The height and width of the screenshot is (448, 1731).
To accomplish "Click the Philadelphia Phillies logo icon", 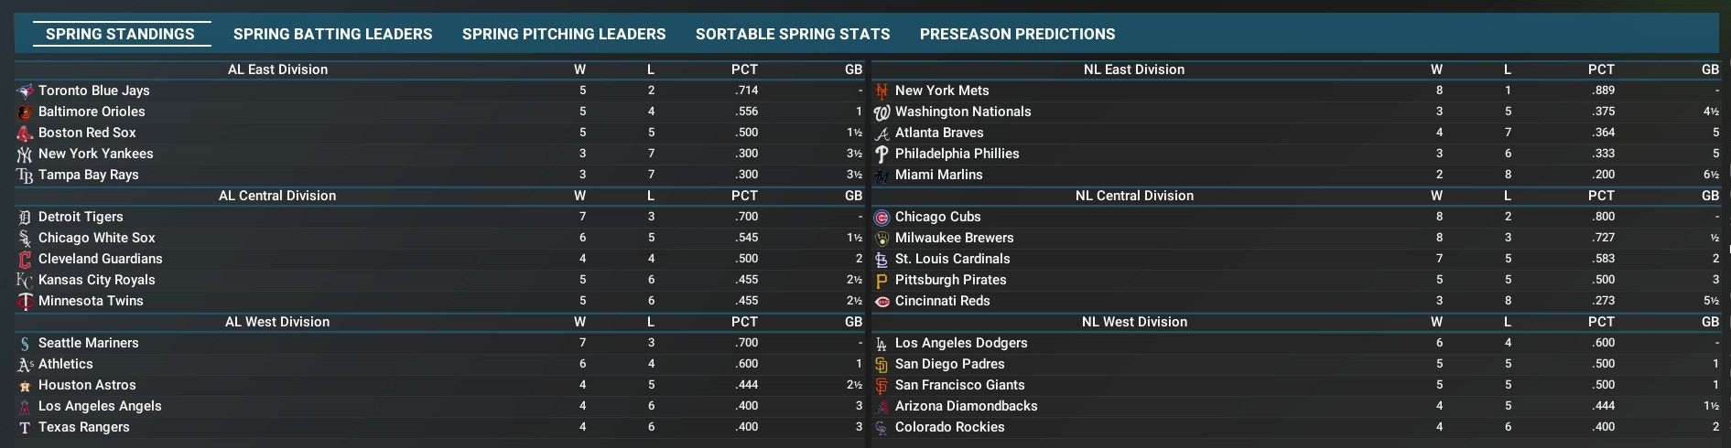I will click(x=882, y=154).
